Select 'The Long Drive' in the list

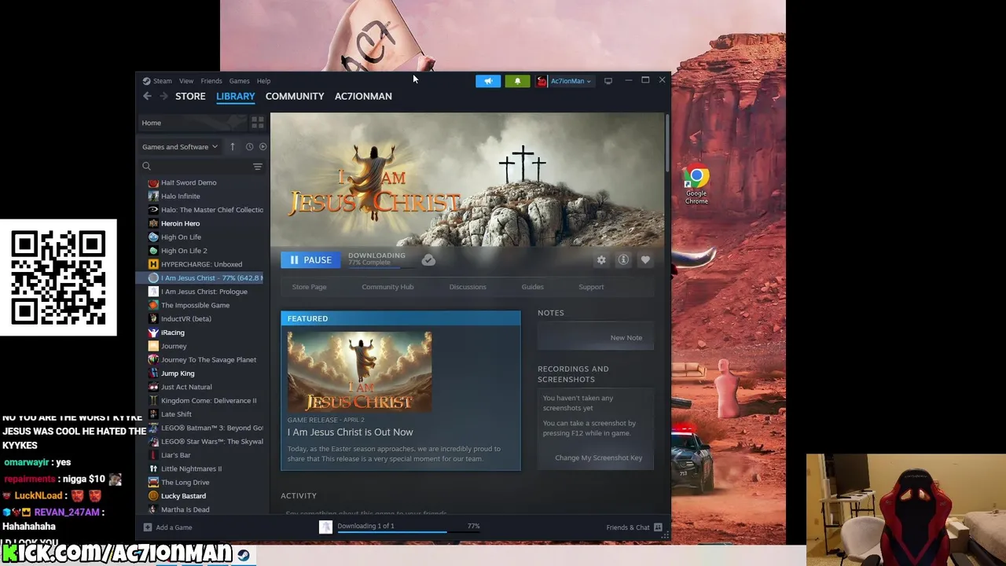[185, 483]
